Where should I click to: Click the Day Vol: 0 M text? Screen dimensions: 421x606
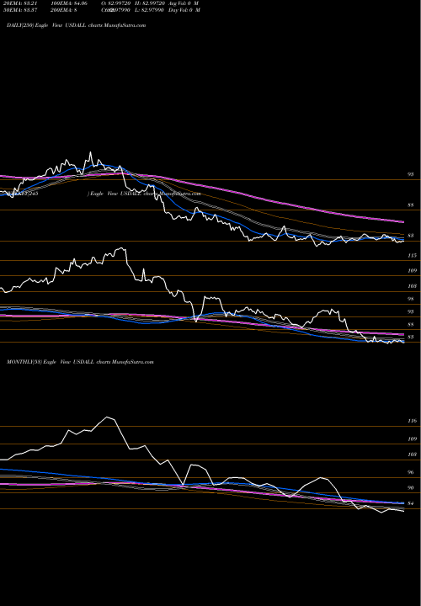point(184,9)
